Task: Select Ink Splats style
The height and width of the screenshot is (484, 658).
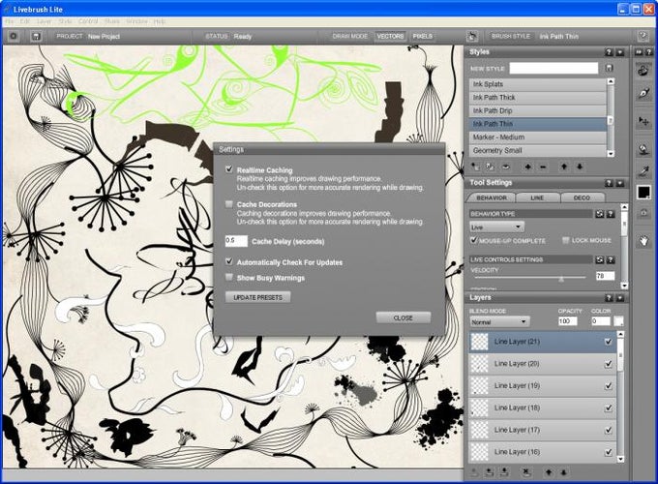Action: [x=538, y=84]
